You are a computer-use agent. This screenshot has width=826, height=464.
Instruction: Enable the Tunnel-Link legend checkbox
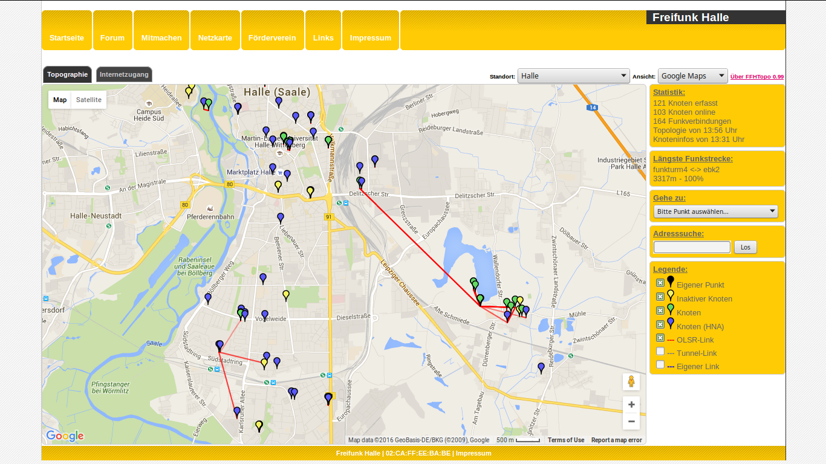[x=660, y=352]
